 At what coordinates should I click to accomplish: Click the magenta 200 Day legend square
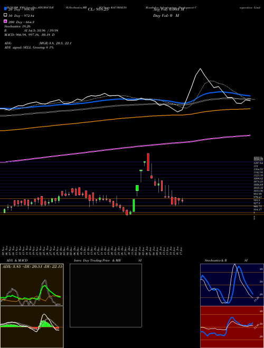click(x=5, y=21)
